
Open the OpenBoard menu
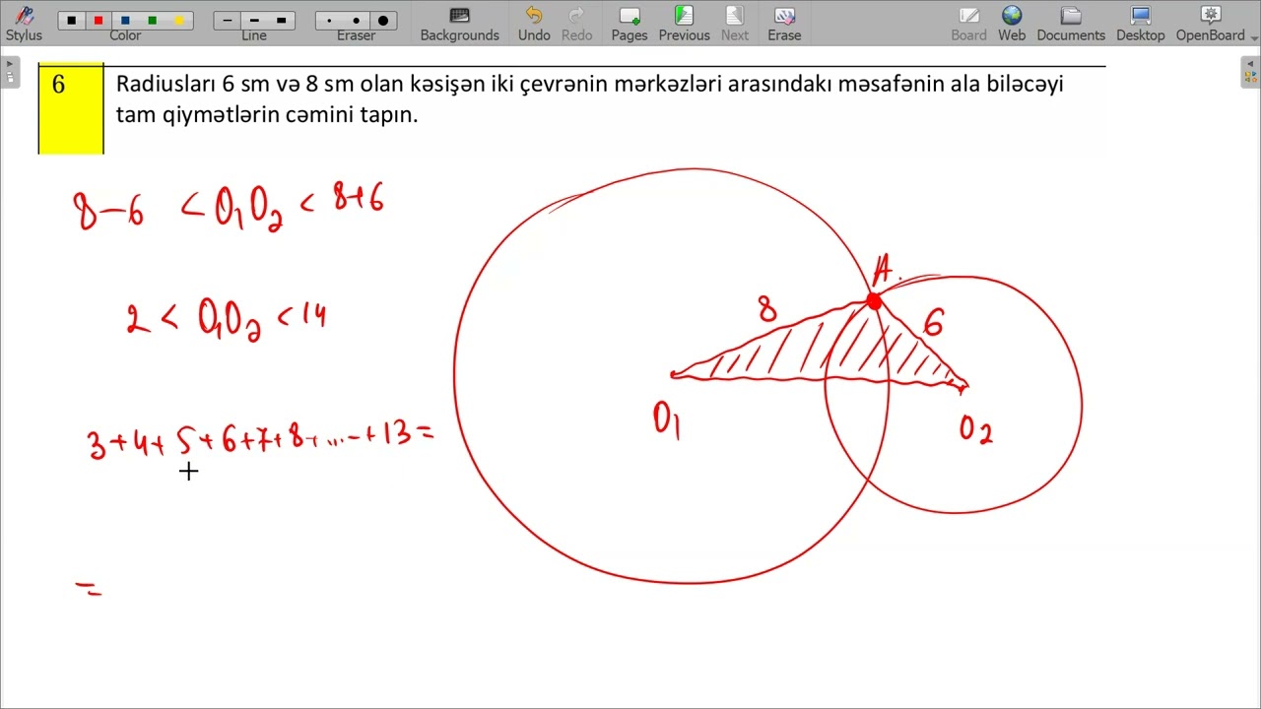(x=1211, y=24)
